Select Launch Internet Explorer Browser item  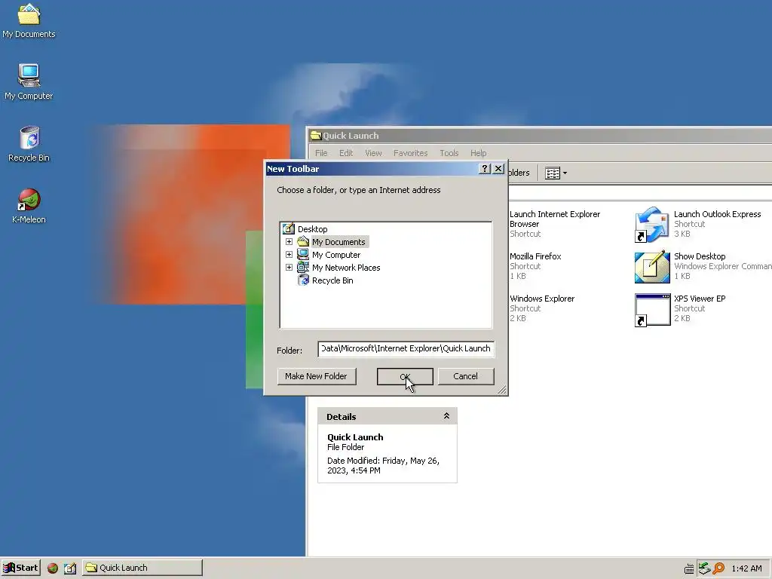(554, 224)
